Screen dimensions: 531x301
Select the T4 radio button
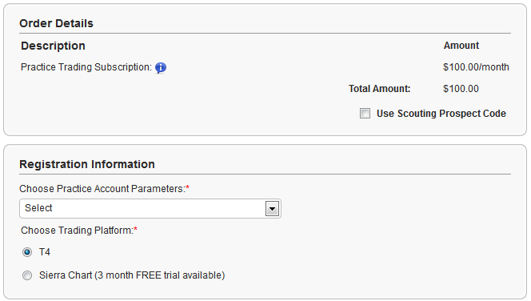tap(27, 252)
